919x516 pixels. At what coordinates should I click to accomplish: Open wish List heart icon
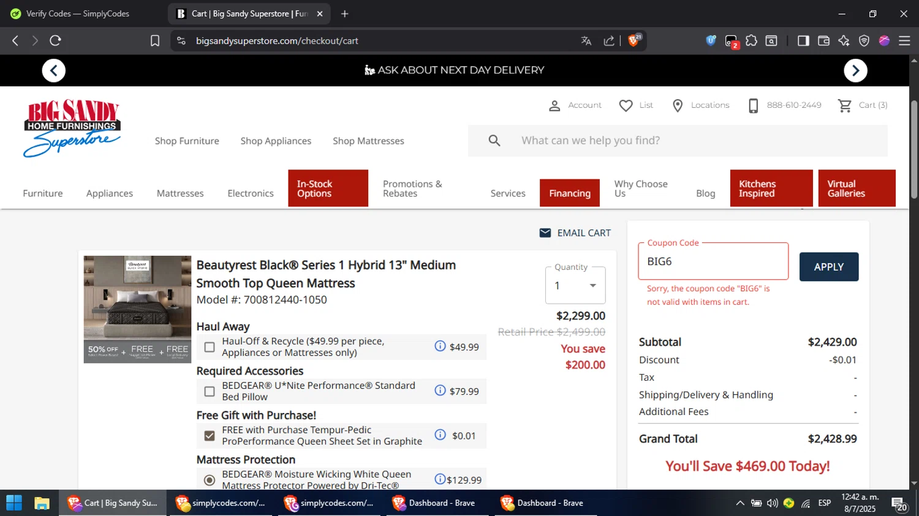click(x=626, y=105)
